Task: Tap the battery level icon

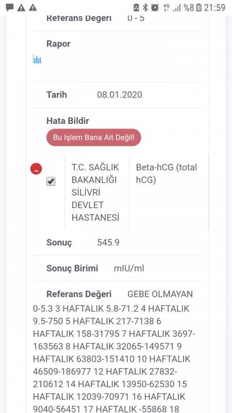Action: click(x=199, y=8)
